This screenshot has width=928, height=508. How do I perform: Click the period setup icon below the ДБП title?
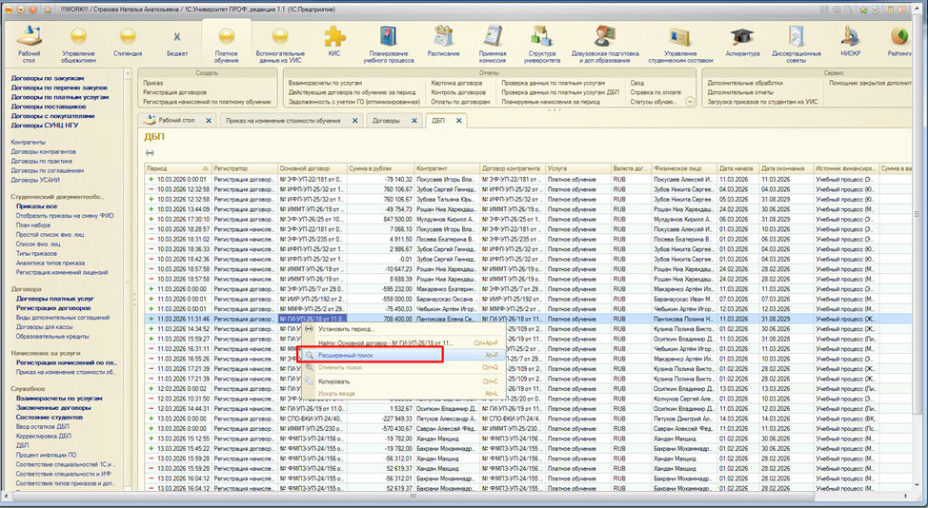click(x=150, y=152)
